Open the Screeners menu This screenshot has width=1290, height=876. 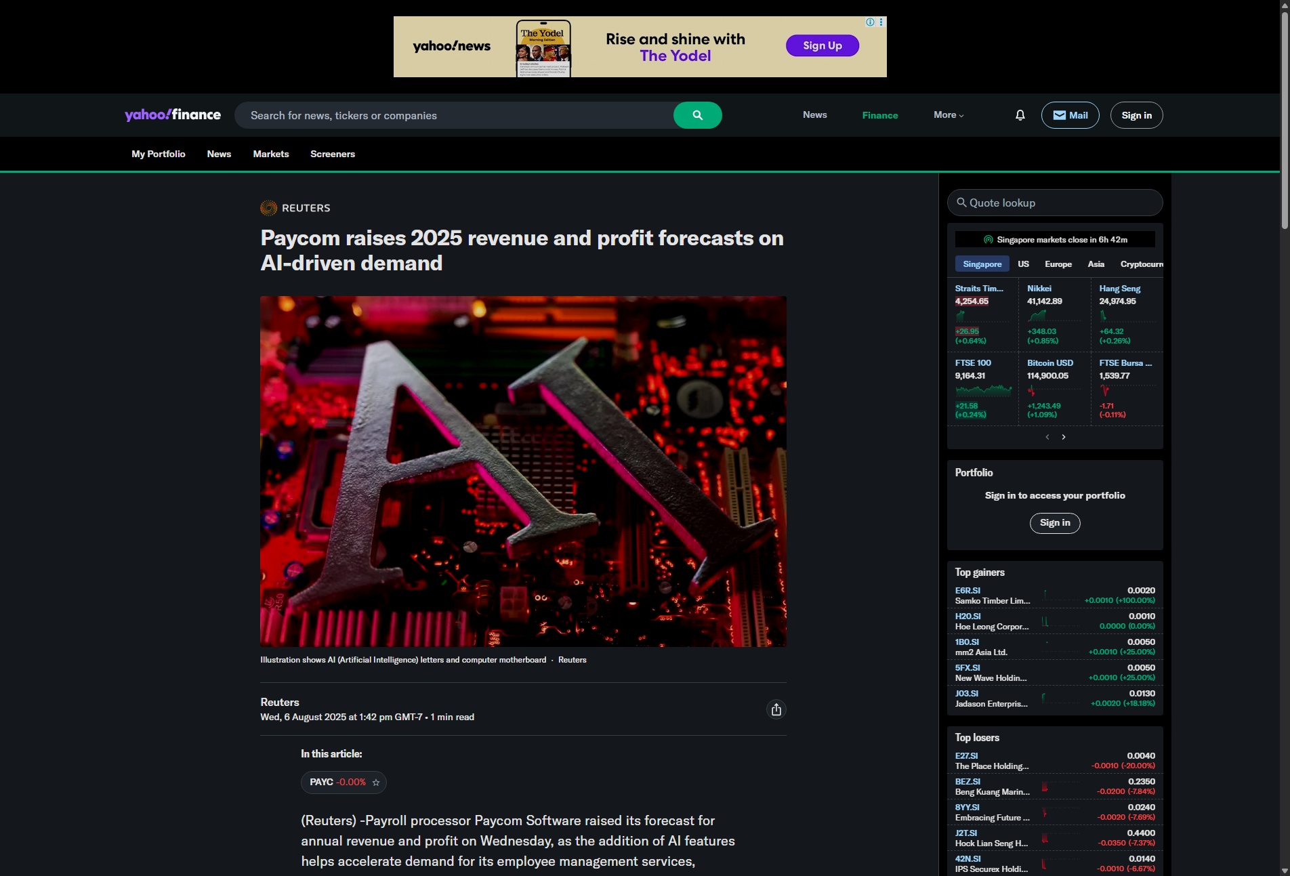[x=333, y=154]
